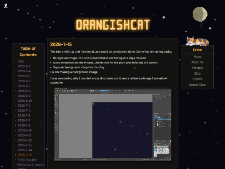Open the Blog link in Links
Viewport: 225px width, 169px height.
pos(197,73)
